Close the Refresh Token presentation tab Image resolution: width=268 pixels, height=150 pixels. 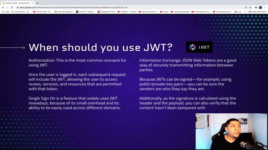(32, 3)
